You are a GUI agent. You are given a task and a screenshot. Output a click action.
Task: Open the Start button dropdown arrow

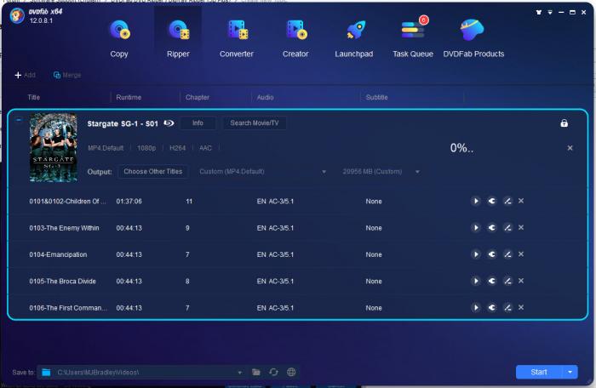coord(570,372)
